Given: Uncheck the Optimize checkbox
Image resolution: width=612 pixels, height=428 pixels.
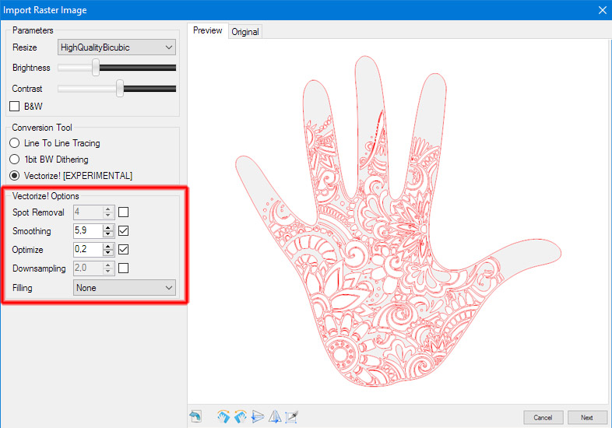Looking at the screenshot, I should tap(123, 249).
